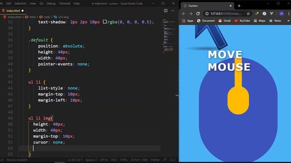Click the rgba color swatch on line 33

click(x=105, y=22)
